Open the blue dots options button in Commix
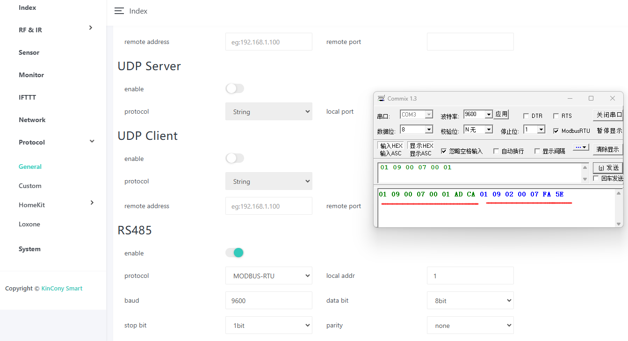The image size is (628, 341). [x=581, y=147]
